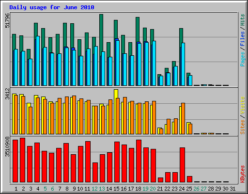Click day label 22 on the axis
The width and height of the screenshot is (248, 194).
167,189
